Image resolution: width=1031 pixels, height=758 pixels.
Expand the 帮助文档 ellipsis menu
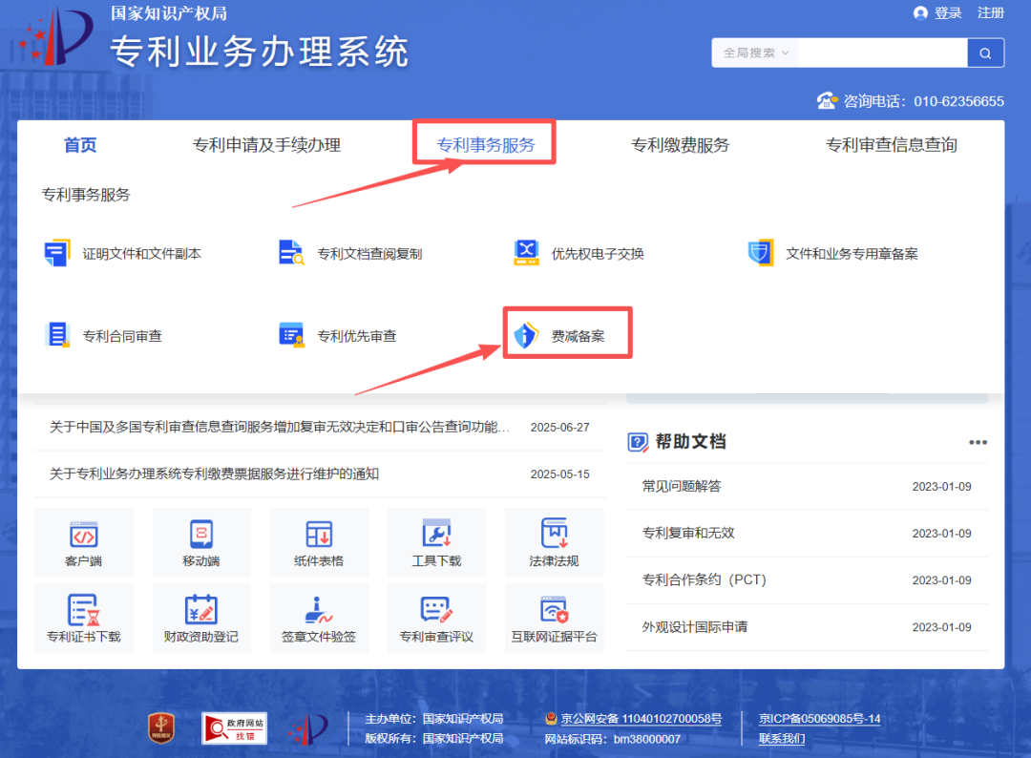(978, 441)
